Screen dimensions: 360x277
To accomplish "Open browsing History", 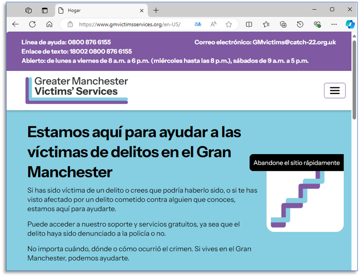I will point(300,24).
